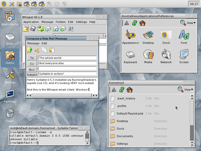Click the Bcc button in compose window
The image size is (201, 151).
[x=32, y=70]
